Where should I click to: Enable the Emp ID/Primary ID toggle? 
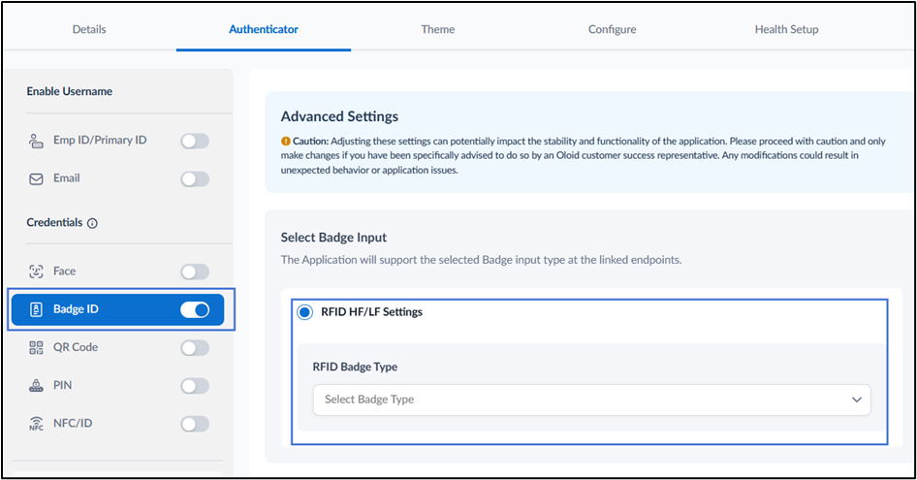tap(195, 141)
